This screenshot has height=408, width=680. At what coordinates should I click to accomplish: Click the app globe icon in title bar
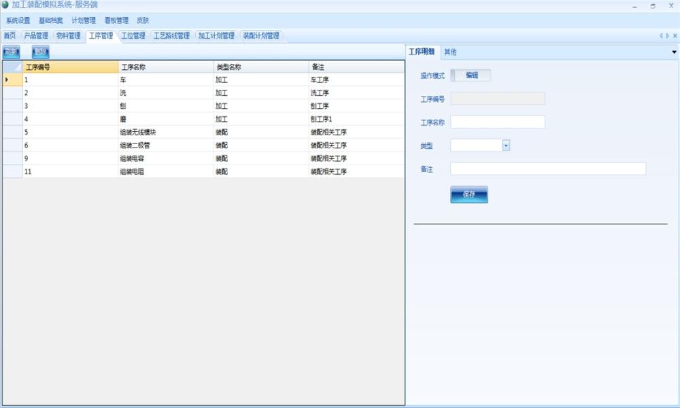coord(5,5)
